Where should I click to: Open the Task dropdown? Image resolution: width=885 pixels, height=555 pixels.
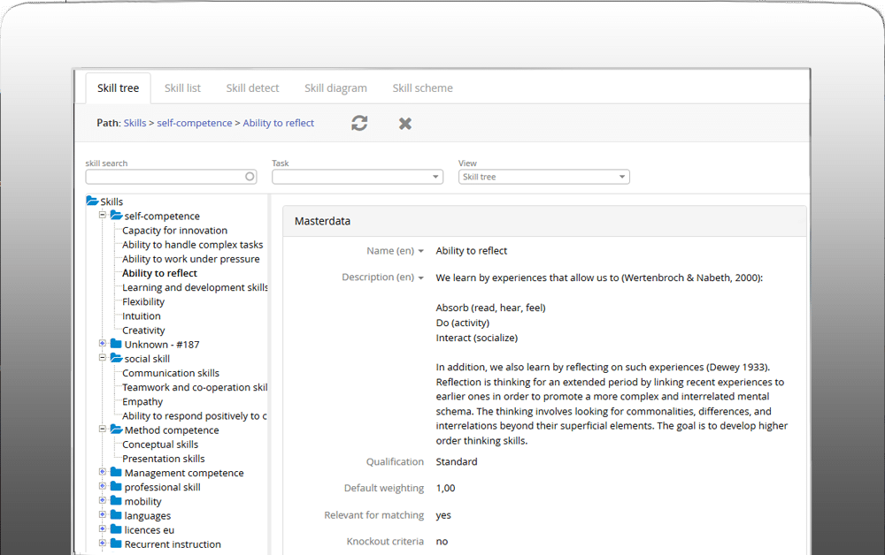[358, 177]
